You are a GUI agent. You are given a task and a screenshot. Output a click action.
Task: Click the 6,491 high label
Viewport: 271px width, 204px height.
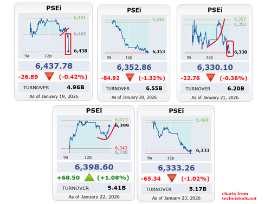(x=80, y=18)
